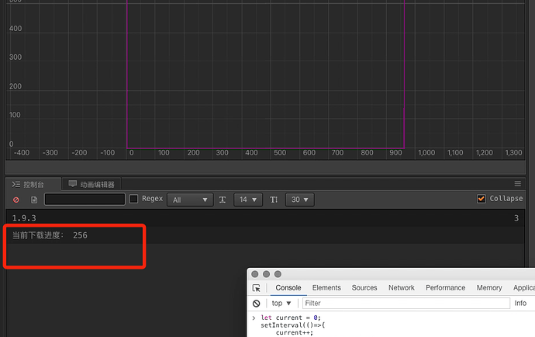
Task: Open the Info log levels dropdown
Action: [x=520, y=303]
